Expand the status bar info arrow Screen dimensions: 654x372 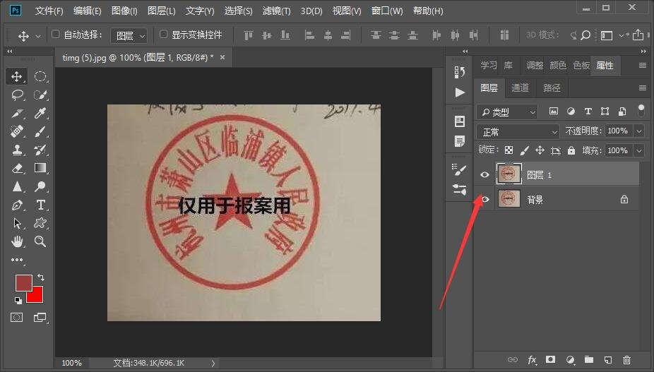213,364
